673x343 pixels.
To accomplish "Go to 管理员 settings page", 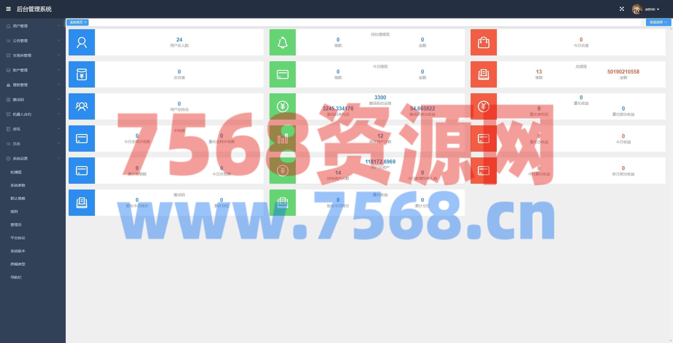I will click(x=16, y=225).
